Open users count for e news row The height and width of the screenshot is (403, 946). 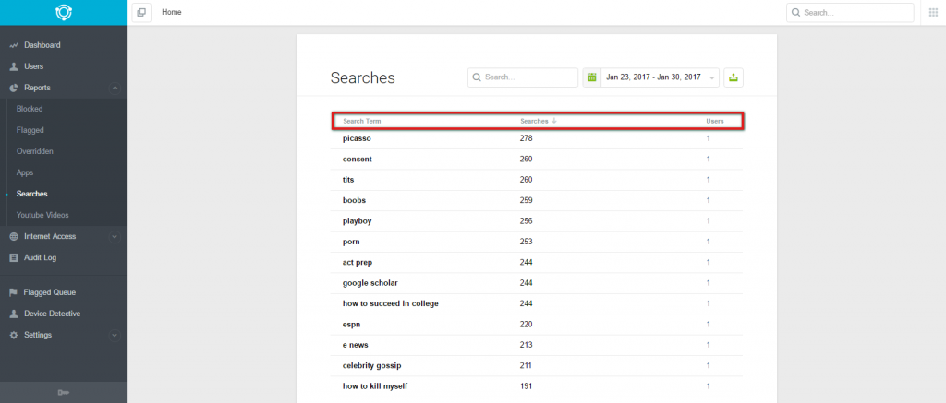(x=709, y=345)
